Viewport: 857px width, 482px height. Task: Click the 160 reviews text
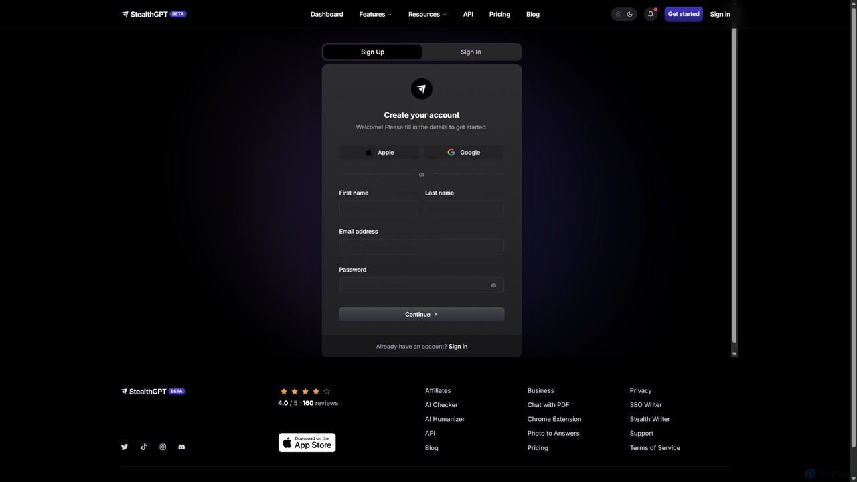[320, 403]
